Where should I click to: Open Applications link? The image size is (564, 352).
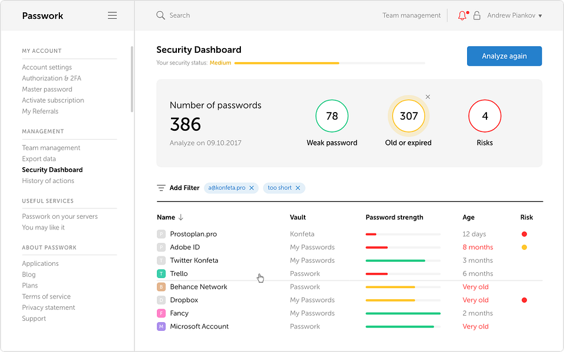(41, 263)
